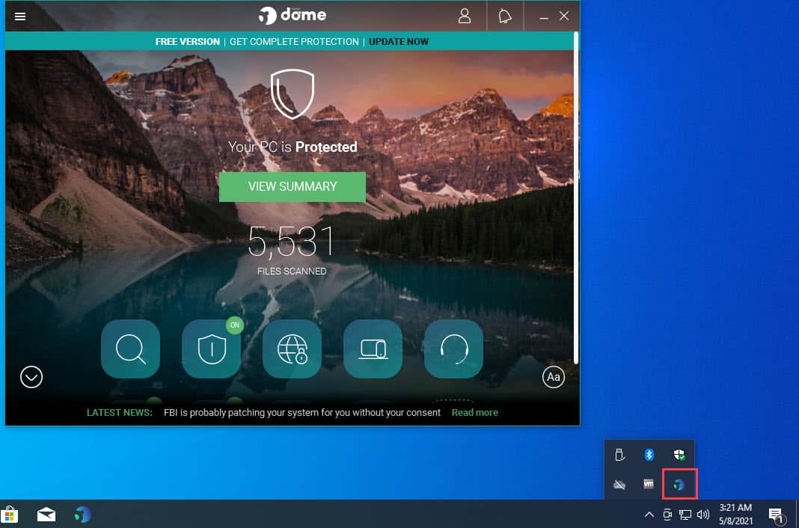Viewport: 799px width, 528px height.
Task: Click UPDATE NOW in the banner
Action: click(x=399, y=42)
